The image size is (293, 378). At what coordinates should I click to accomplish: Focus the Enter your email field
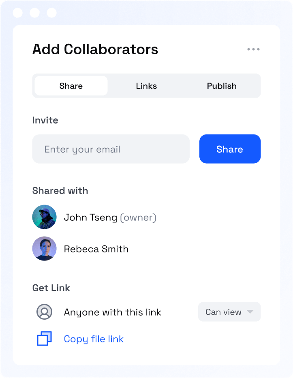coord(111,149)
